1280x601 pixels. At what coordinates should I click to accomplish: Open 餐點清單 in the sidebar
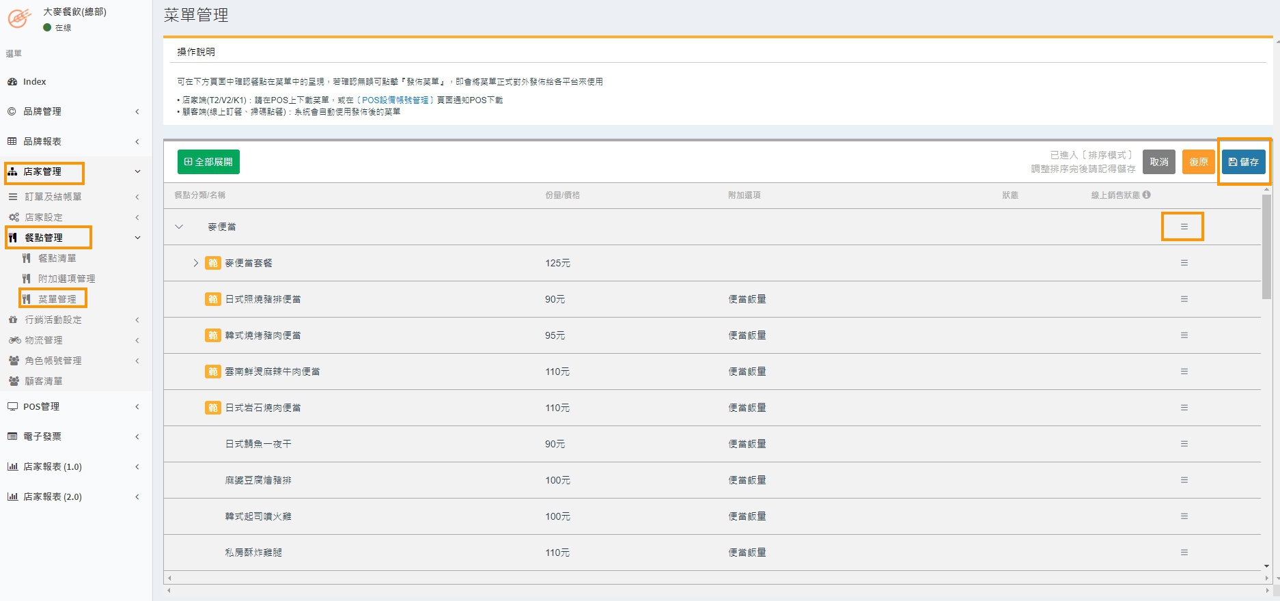pos(57,258)
